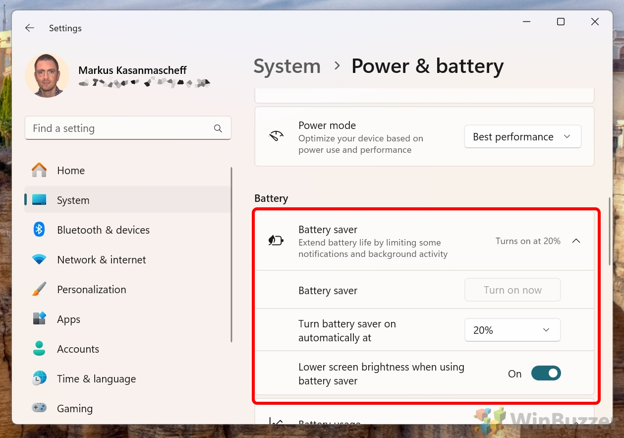
Task: Click the Power mode gauge icon
Action: point(276,136)
